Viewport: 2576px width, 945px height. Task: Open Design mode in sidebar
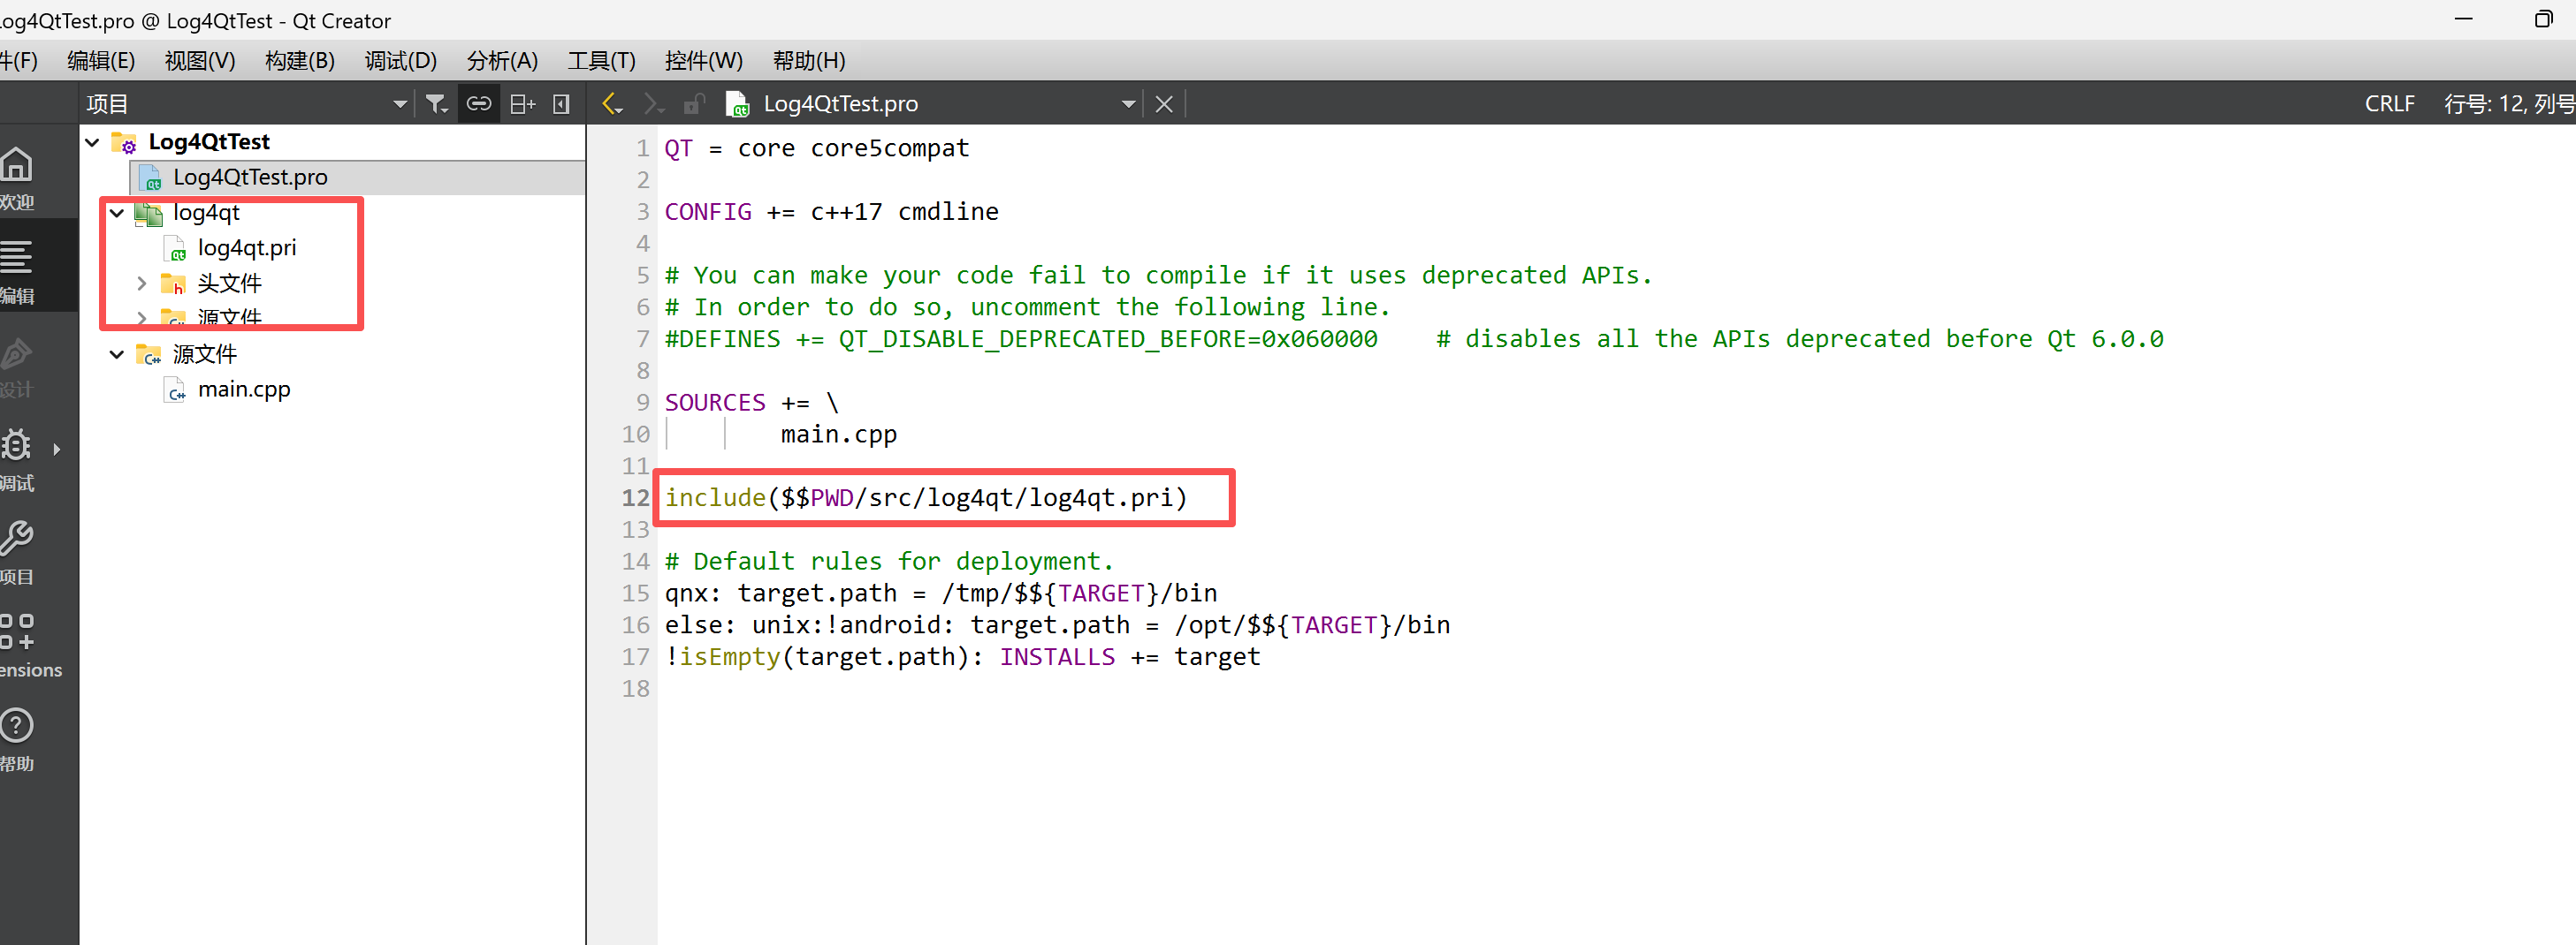[18, 365]
